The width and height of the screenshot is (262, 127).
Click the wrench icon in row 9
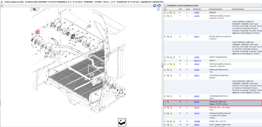point(174,57)
